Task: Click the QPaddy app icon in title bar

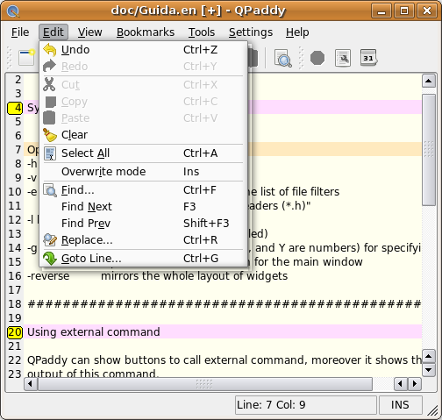Action: point(13,11)
